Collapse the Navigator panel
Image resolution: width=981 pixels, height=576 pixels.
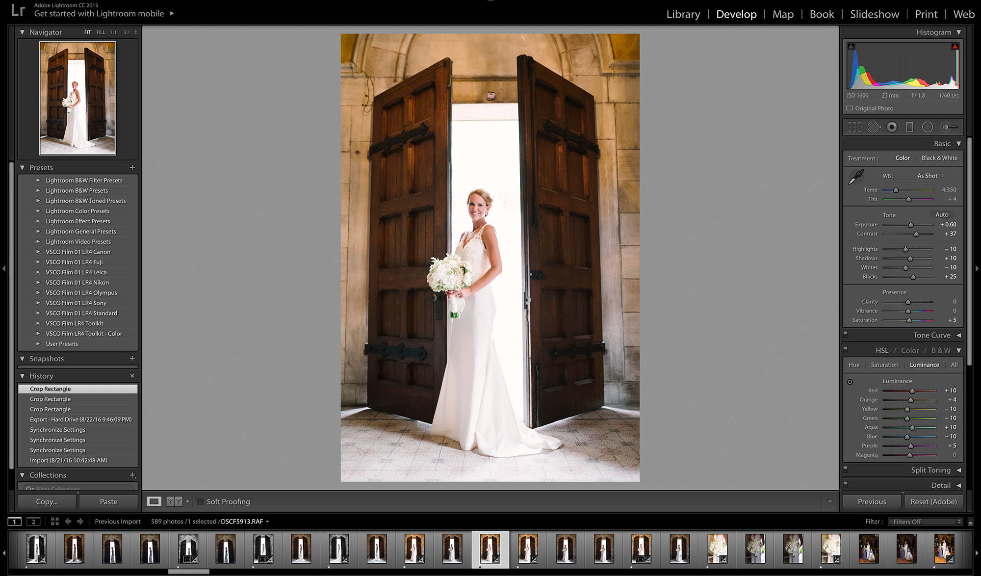pos(22,32)
